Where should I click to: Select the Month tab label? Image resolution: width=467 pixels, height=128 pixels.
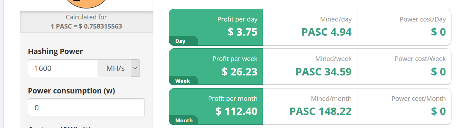[x=184, y=120]
